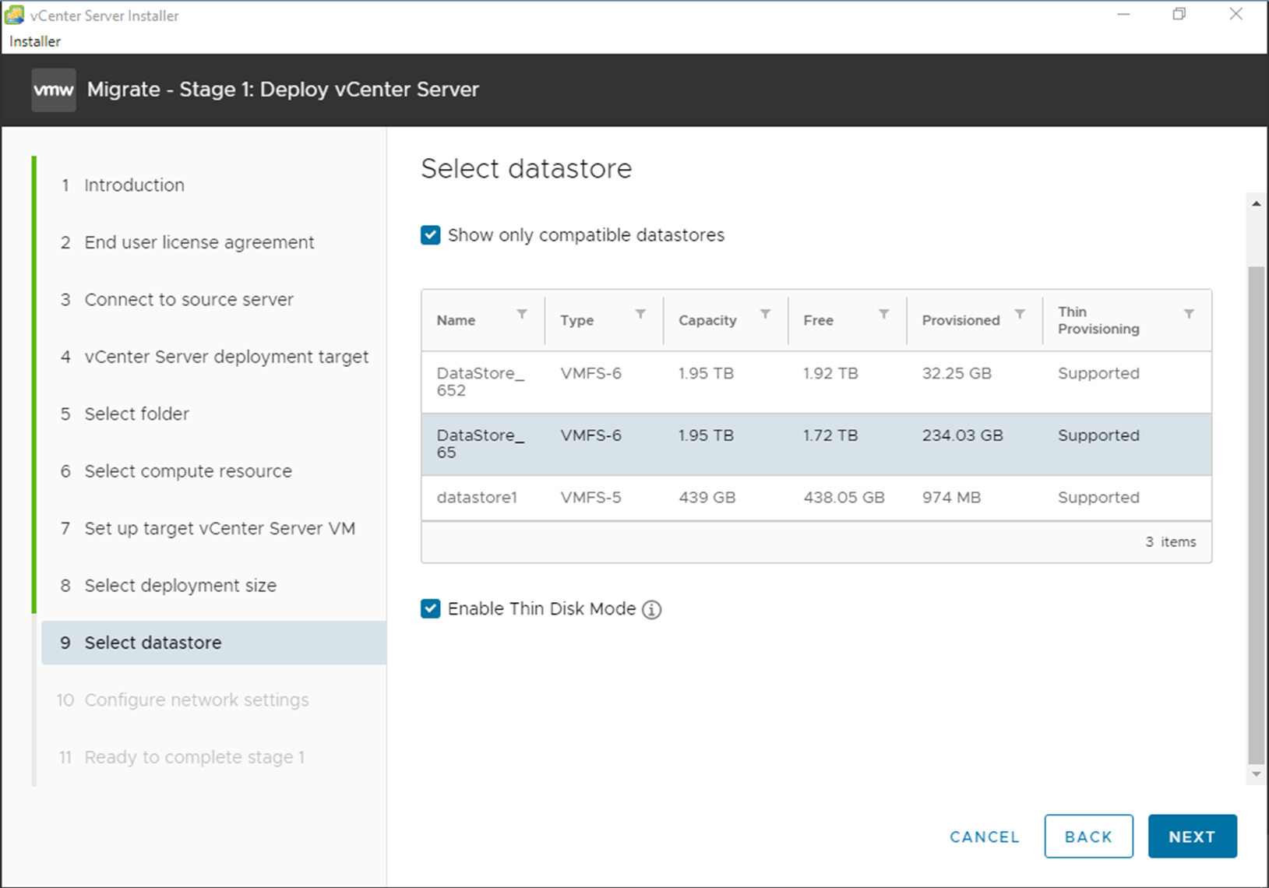Click the 3 items footer count
Screen dimensions: 1269x888
tap(1170, 542)
